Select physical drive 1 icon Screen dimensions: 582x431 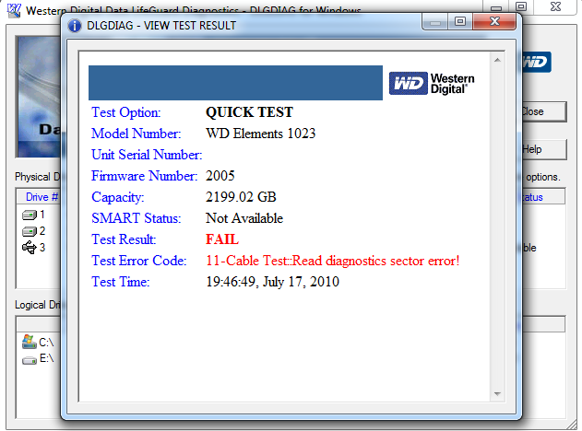30,215
